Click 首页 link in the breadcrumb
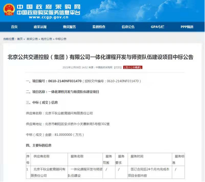Screen dimensions: 205x182 20,39
